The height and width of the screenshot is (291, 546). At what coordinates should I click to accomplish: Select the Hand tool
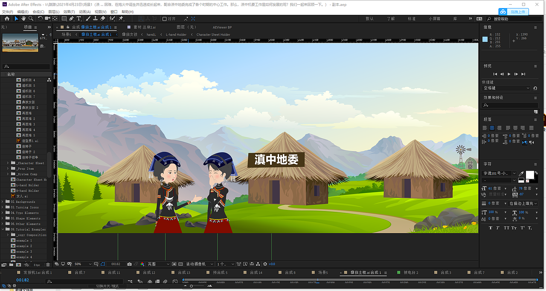(23, 19)
